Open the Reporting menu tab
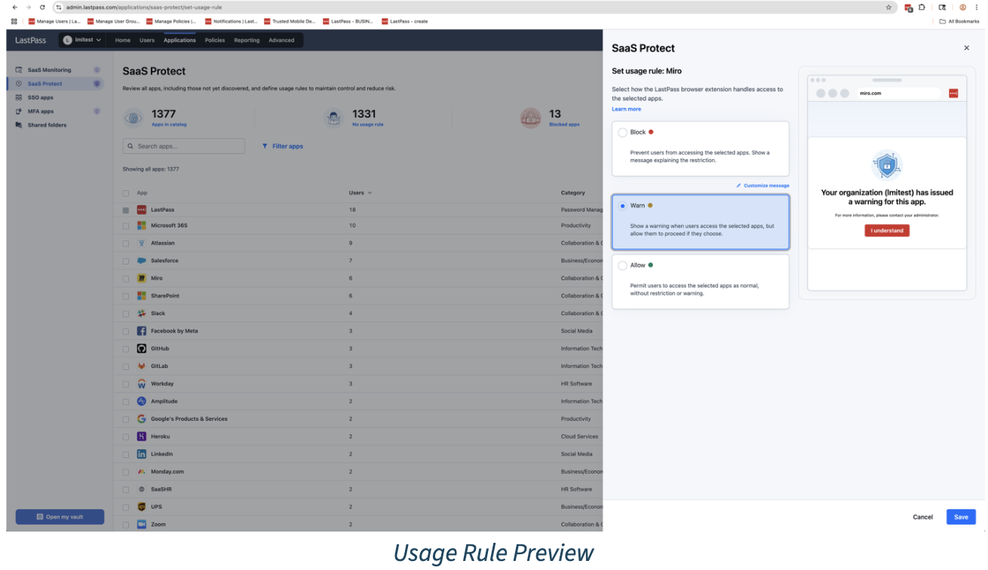This screenshot has width=988, height=570. [x=247, y=40]
